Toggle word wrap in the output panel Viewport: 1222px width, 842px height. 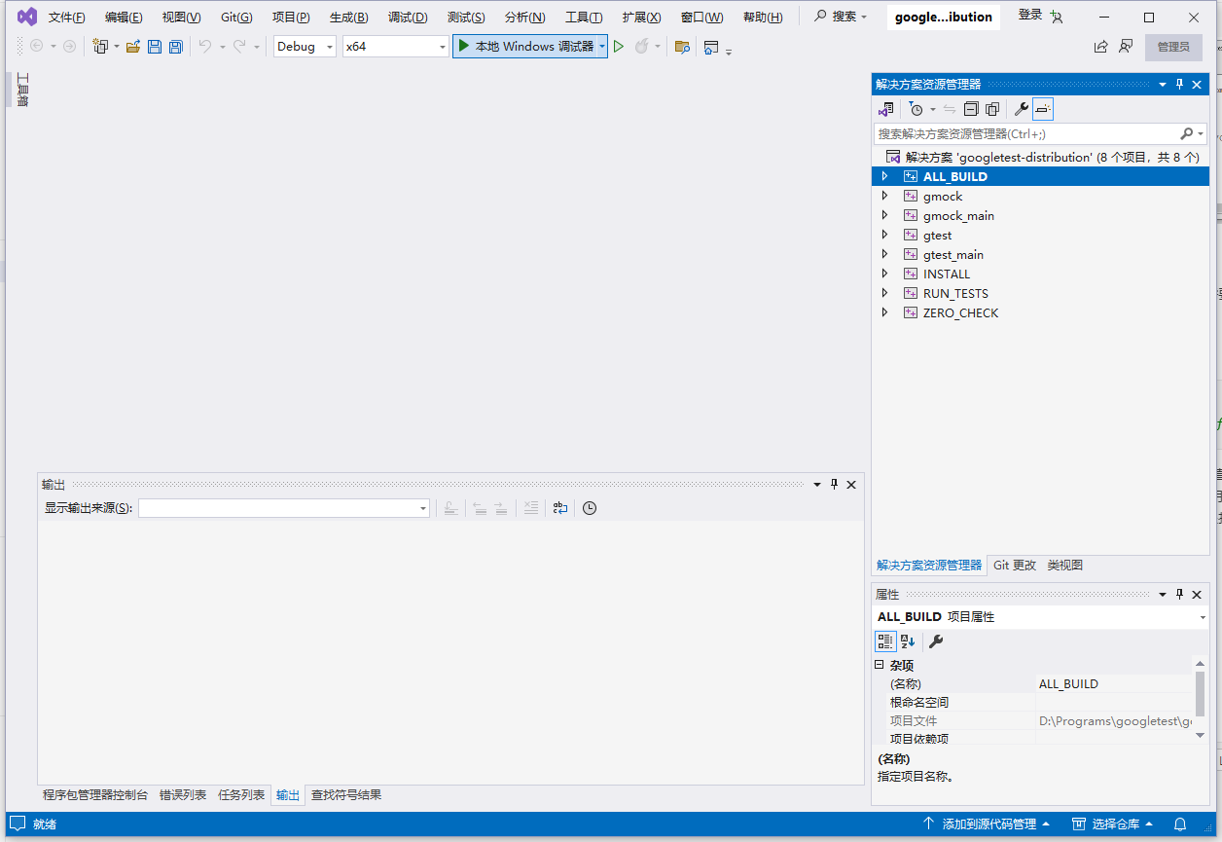click(560, 508)
